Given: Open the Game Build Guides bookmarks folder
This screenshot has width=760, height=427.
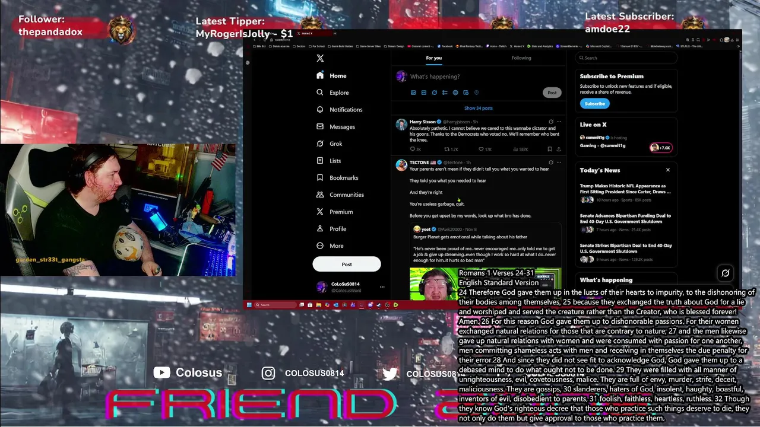Looking at the screenshot, I should coord(339,46).
